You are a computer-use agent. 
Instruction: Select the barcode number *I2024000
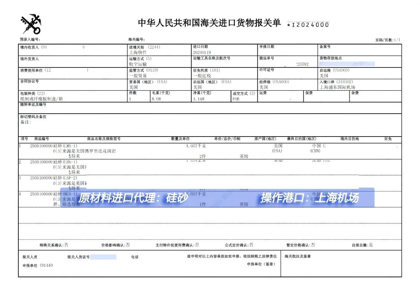coord(308,25)
